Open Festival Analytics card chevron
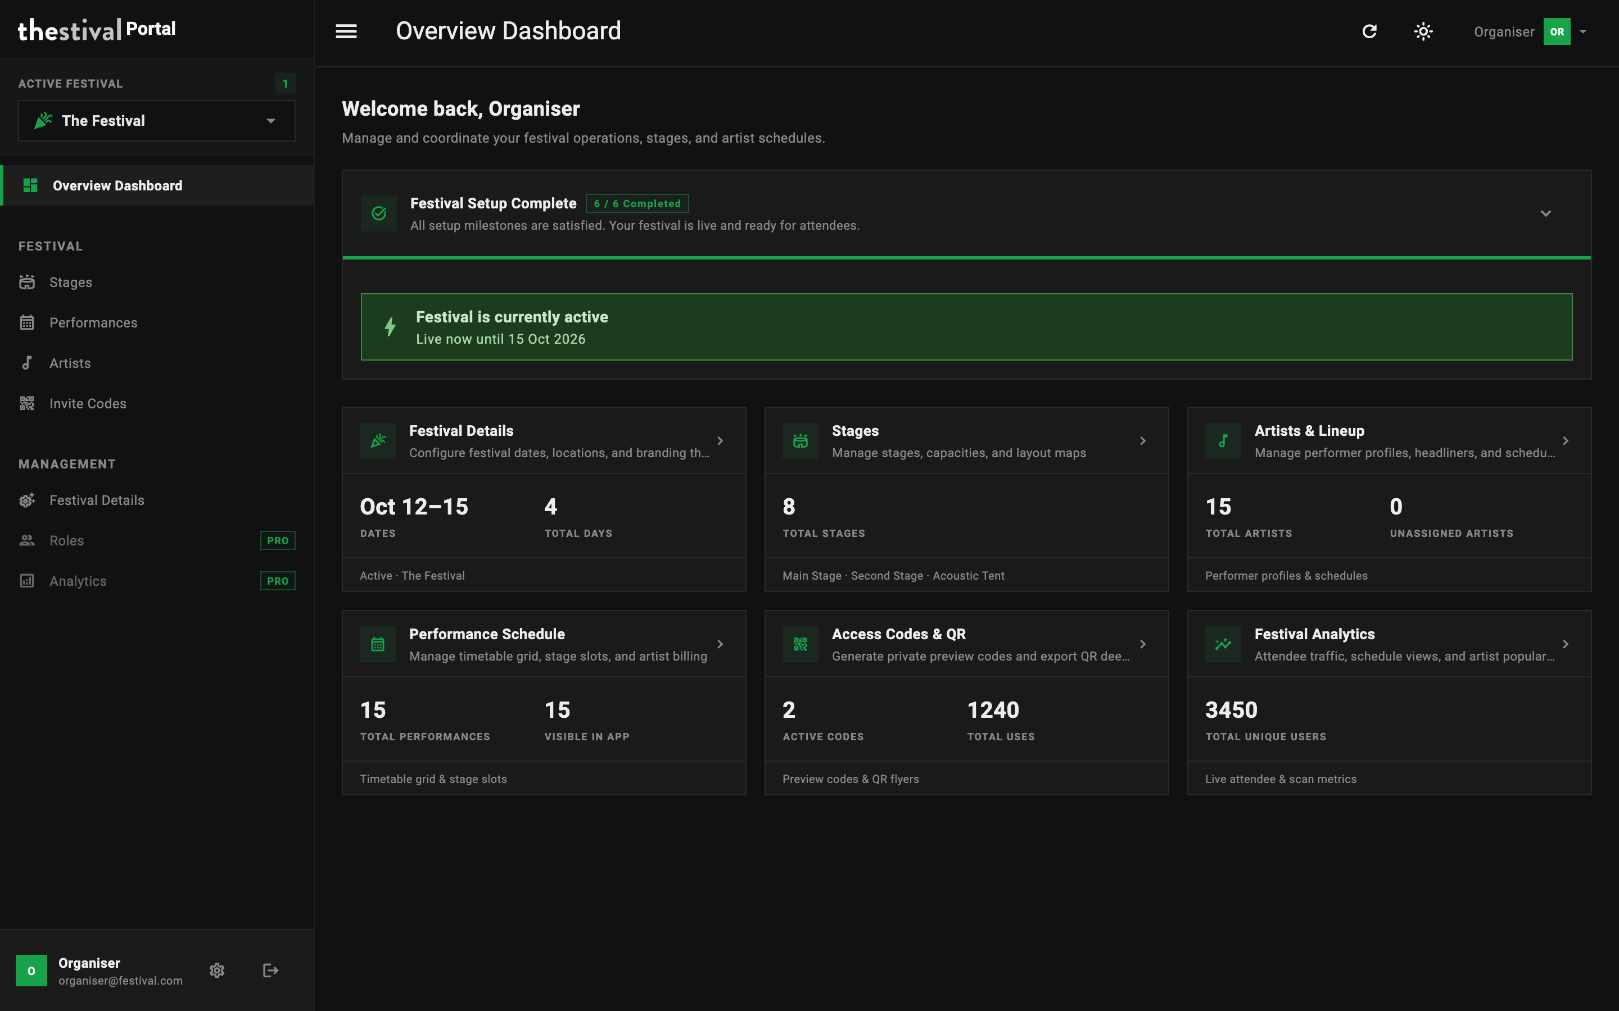Screen dimensions: 1619x1011 (1566, 644)
